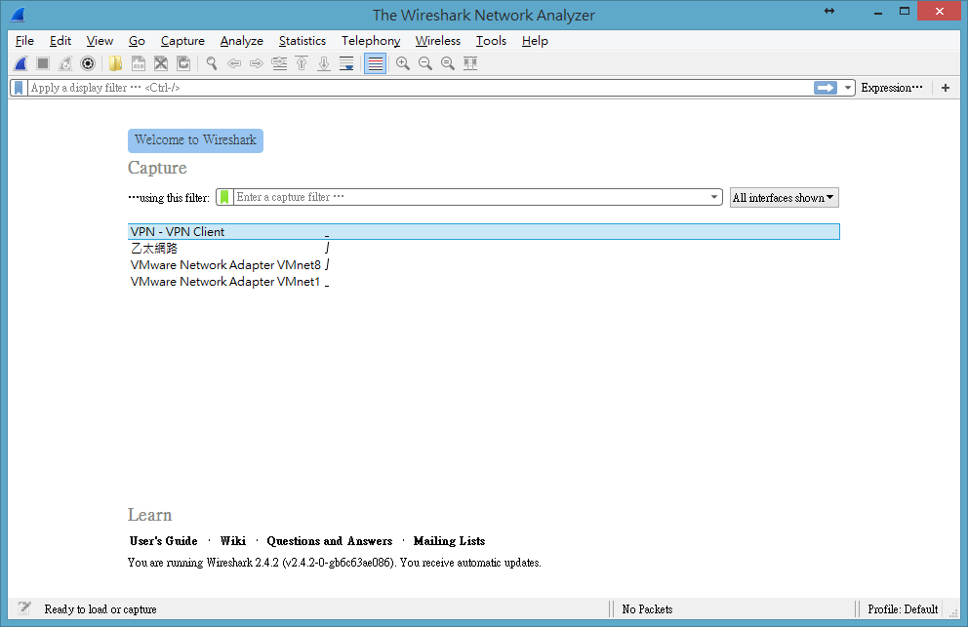The image size is (968, 627).
Task: Click expert information icon in status bar
Action: [x=24, y=608]
